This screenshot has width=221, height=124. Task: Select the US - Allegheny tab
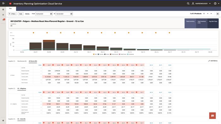tap(21, 88)
